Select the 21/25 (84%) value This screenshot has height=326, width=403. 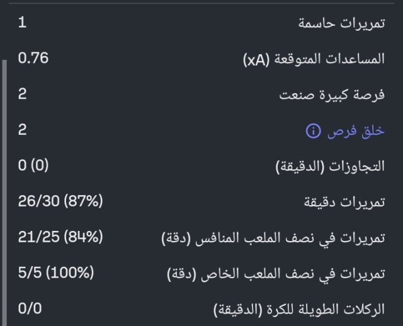[60, 237]
